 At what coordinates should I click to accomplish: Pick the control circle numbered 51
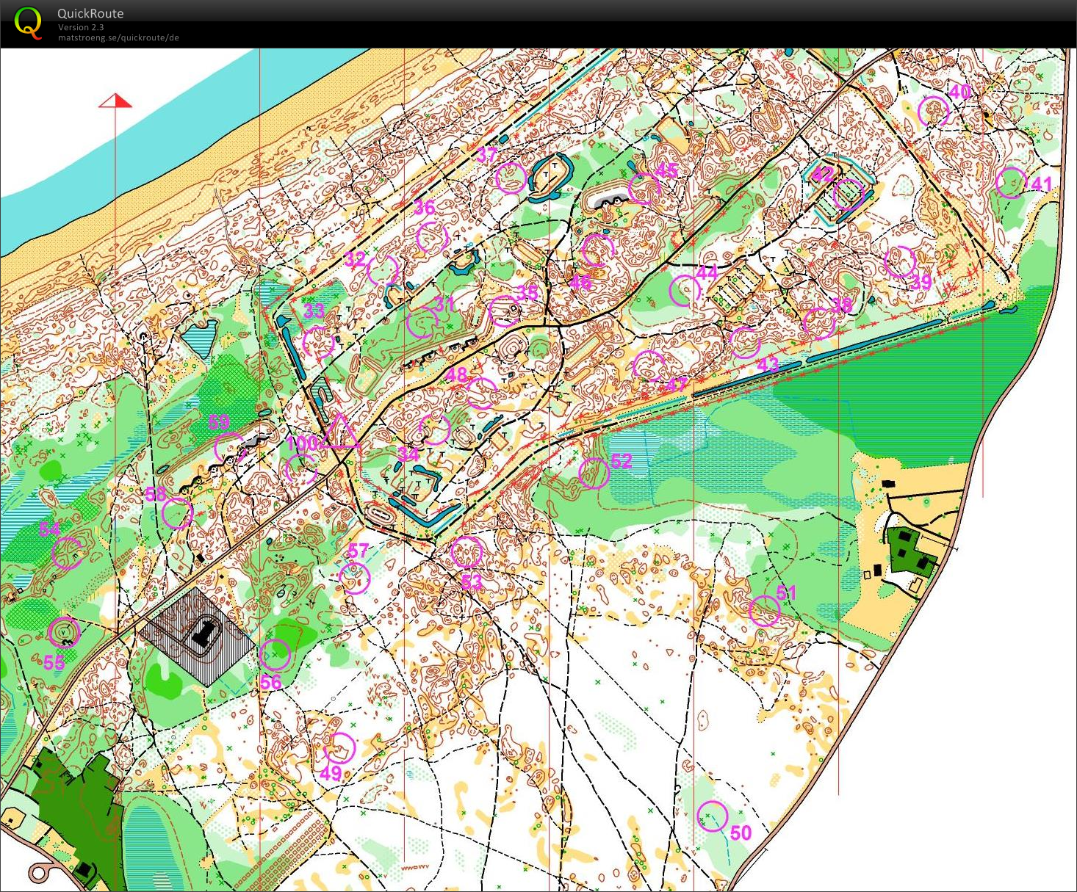coord(764,610)
